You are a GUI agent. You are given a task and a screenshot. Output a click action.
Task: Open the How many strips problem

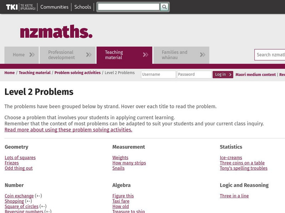point(129,163)
